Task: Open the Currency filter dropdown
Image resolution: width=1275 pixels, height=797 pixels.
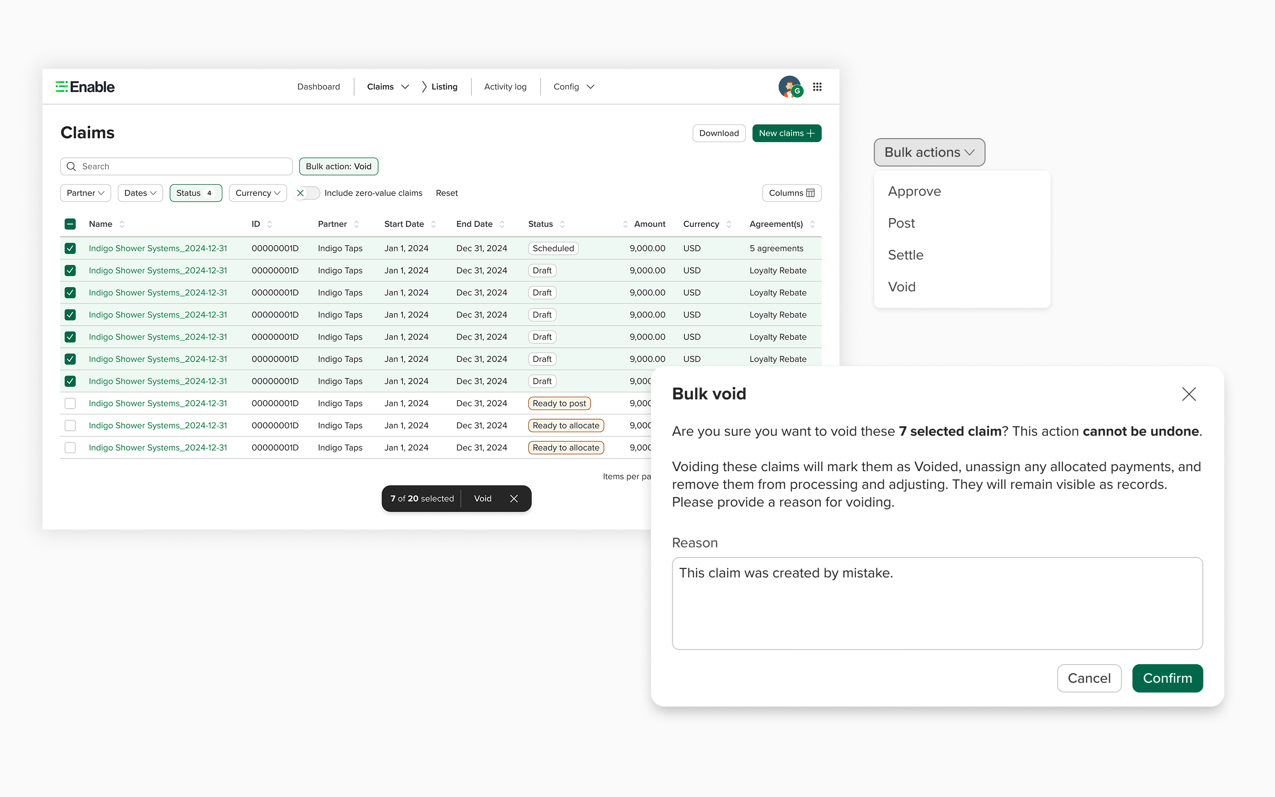Action: click(x=258, y=193)
